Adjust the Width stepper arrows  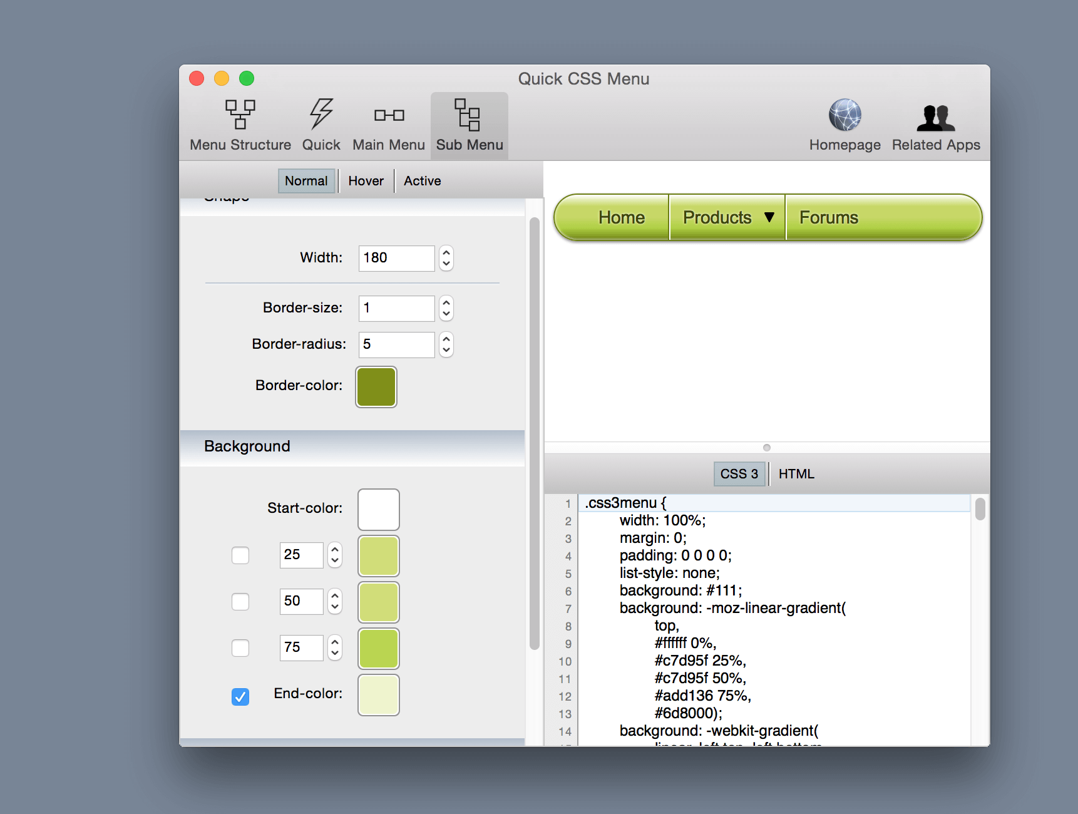(446, 258)
